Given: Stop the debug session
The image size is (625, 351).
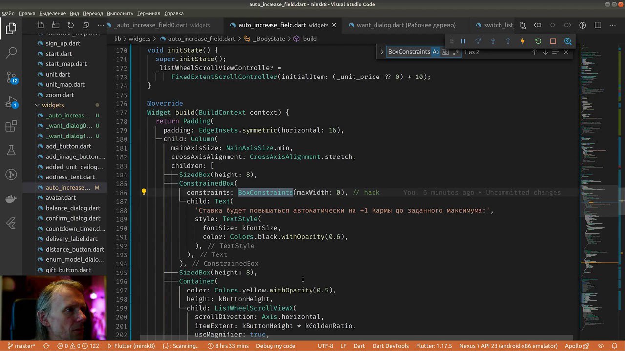Looking at the screenshot, I should (x=553, y=41).
